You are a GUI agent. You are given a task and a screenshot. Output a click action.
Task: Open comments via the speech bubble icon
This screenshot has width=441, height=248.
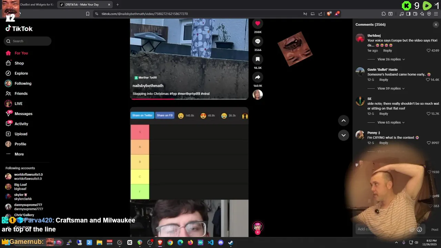(x=257, y=41)
